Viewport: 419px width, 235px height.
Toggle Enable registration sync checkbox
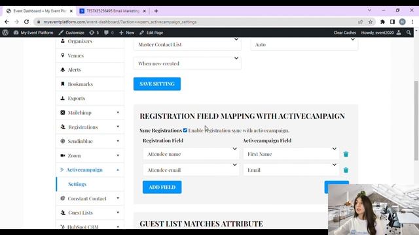pos(185,131)
